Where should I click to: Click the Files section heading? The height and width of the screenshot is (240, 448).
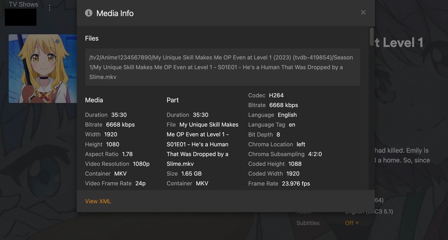pos(92,39)
